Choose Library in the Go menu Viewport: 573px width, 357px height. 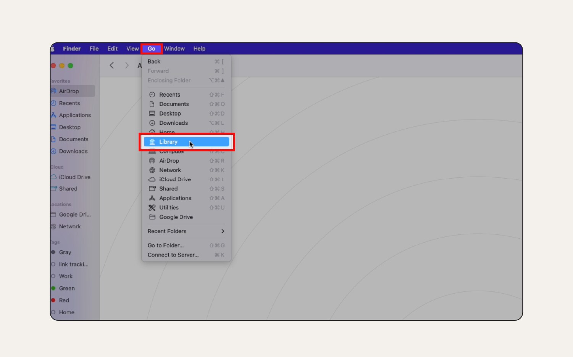(x=186, y=142)
